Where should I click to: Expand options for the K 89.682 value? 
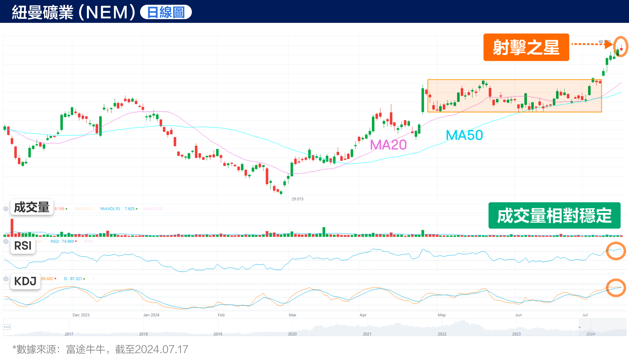(55, 279)
